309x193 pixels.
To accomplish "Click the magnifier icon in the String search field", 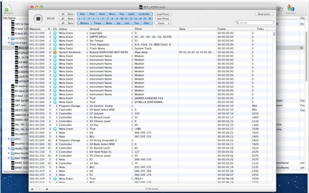I will [237, 22].
